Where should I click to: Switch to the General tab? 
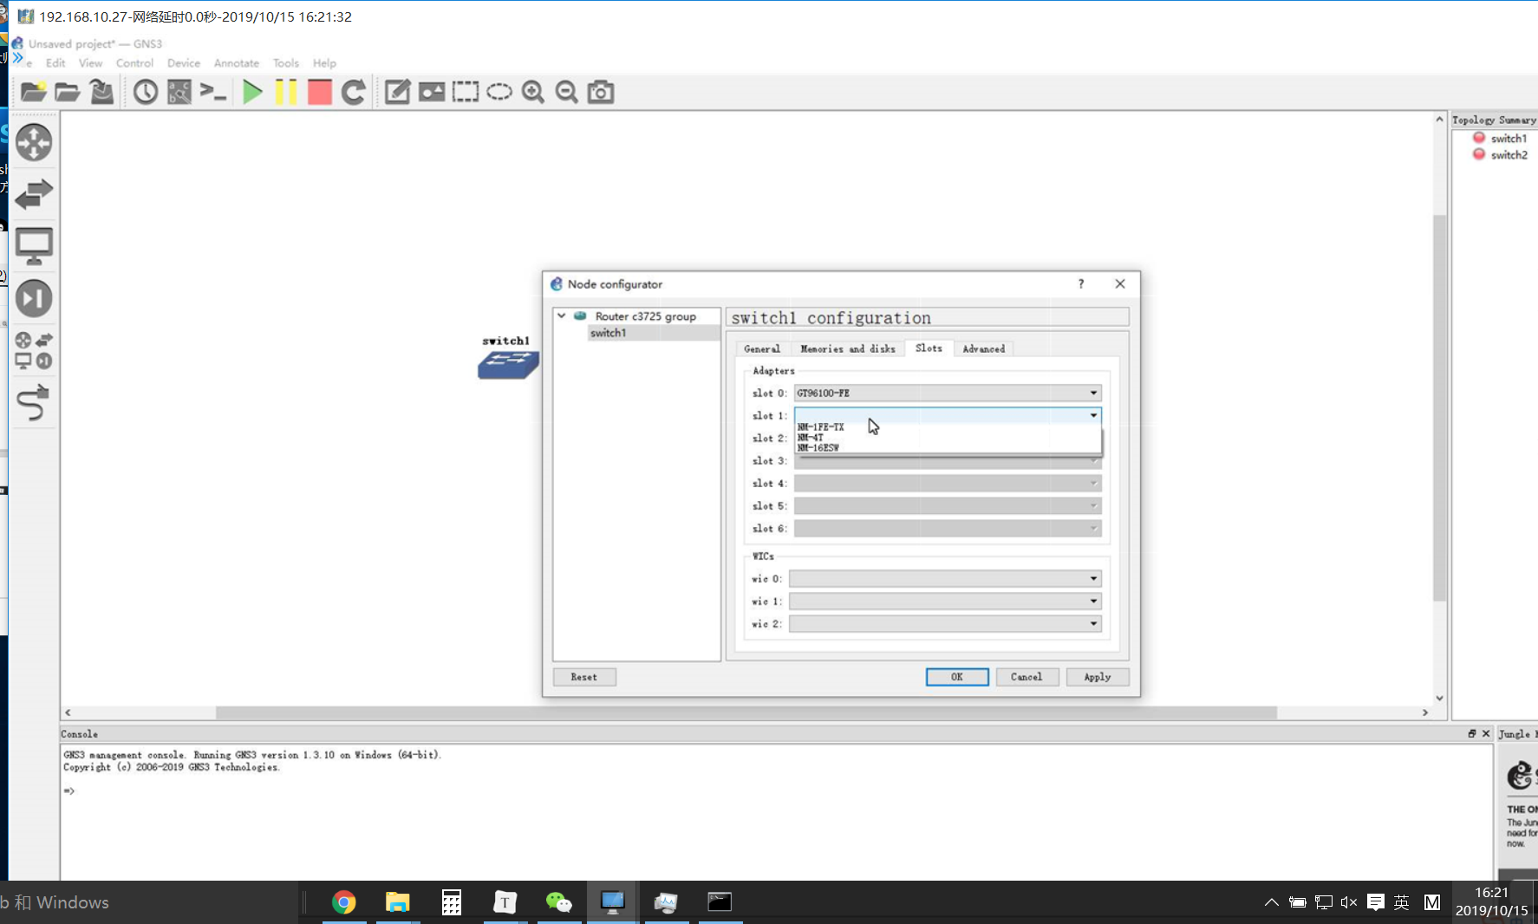pos(762,348)
